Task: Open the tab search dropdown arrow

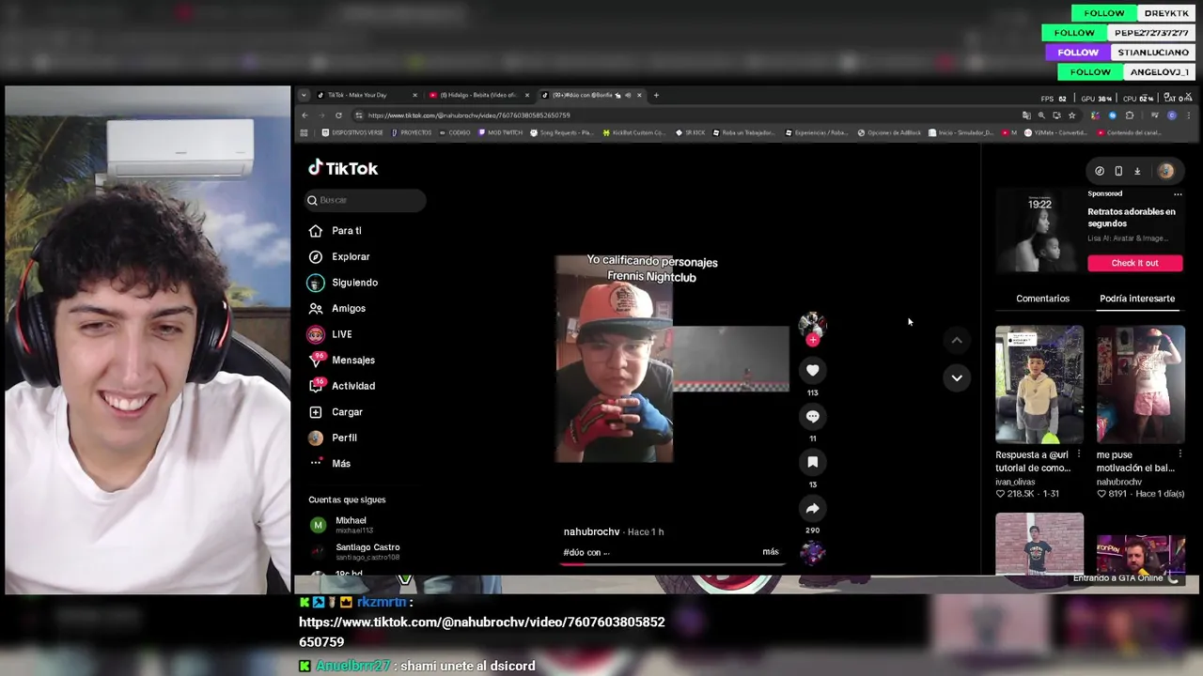Action: pyautogui.click(x=304, y=95)
